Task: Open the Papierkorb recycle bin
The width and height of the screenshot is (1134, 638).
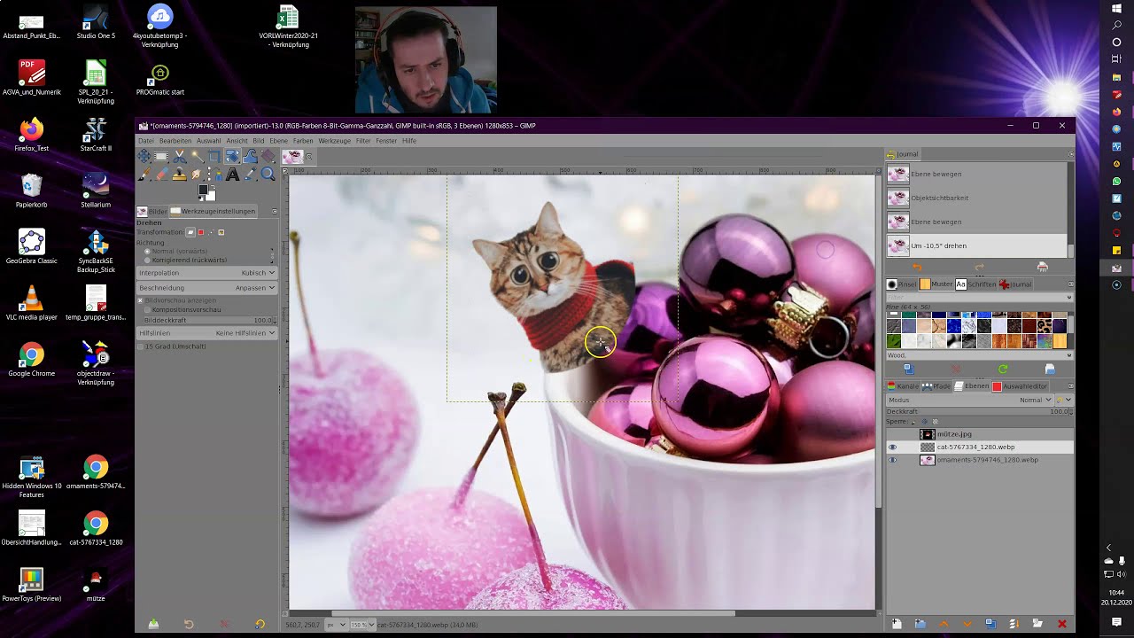Action: [31, 191]
